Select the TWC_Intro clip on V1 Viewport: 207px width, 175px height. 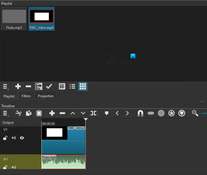(64, 140)
